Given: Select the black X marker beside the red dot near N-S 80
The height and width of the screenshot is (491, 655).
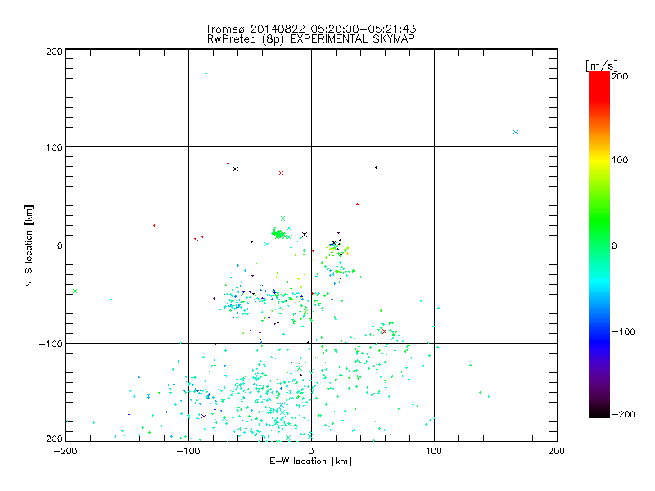Looking at the screenshot, I should pos(236,169).
